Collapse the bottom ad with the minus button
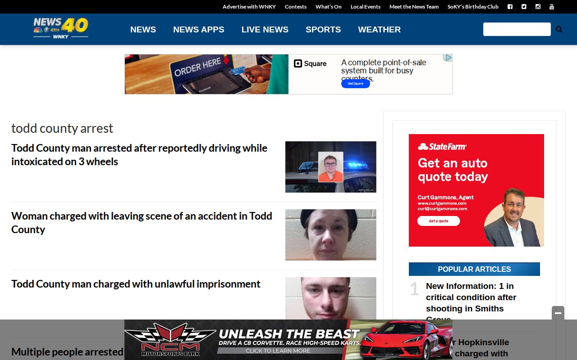Viewport: 577px width, 360px height. 558,313
